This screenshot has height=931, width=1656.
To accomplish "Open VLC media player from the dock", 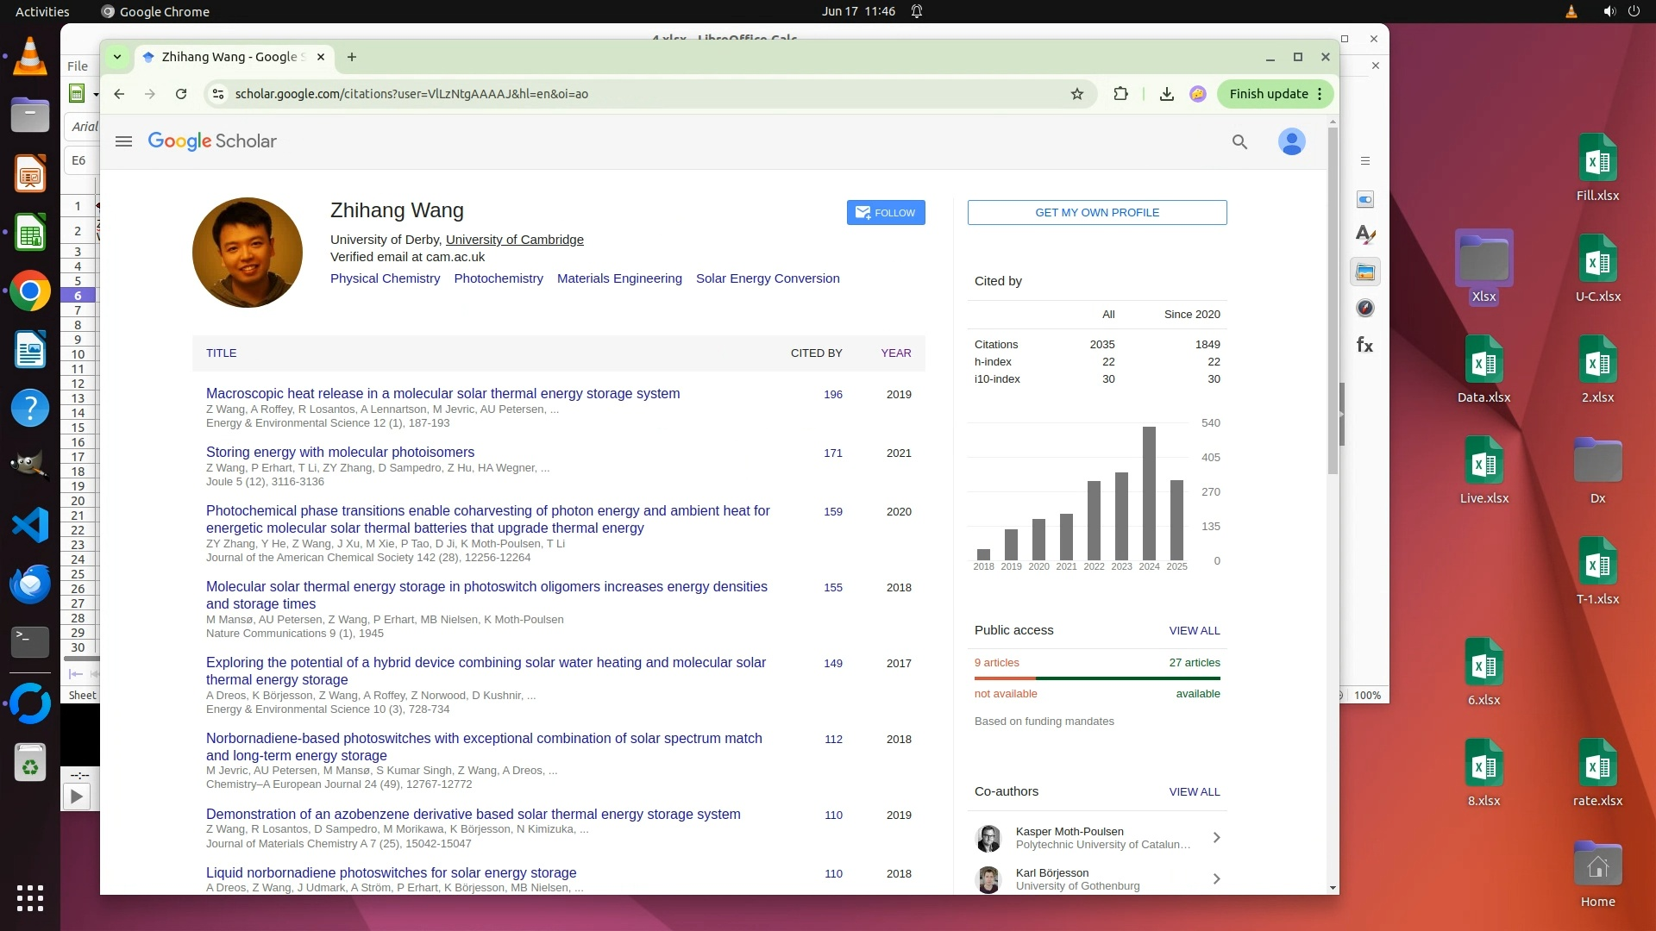I will pos(30,57).
